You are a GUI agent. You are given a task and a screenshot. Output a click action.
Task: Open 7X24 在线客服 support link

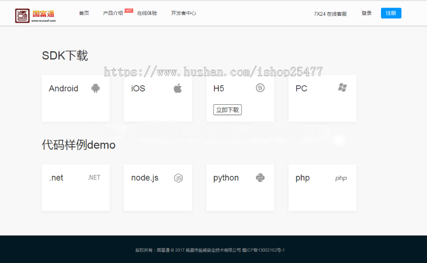click(330, 14)
